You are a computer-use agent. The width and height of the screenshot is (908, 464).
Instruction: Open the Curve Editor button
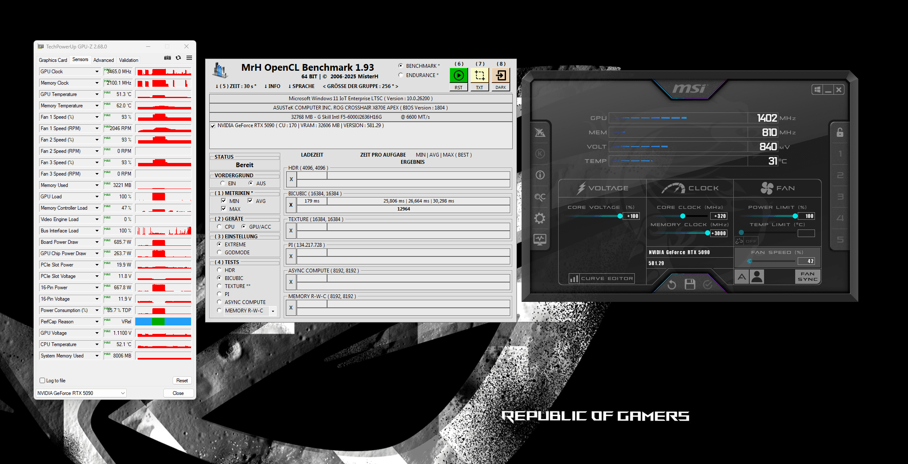[602, 278]
